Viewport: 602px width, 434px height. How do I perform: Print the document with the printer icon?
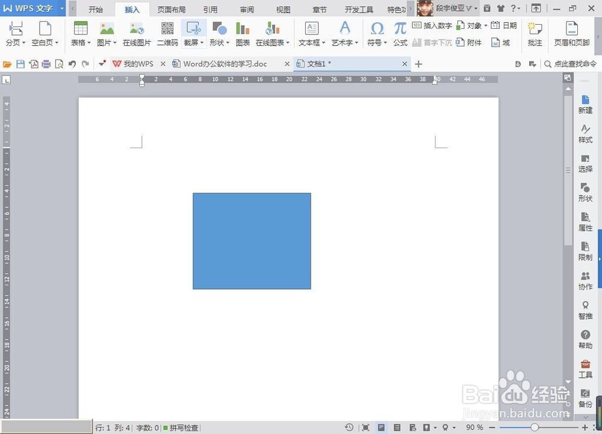[x=46, y=64]
